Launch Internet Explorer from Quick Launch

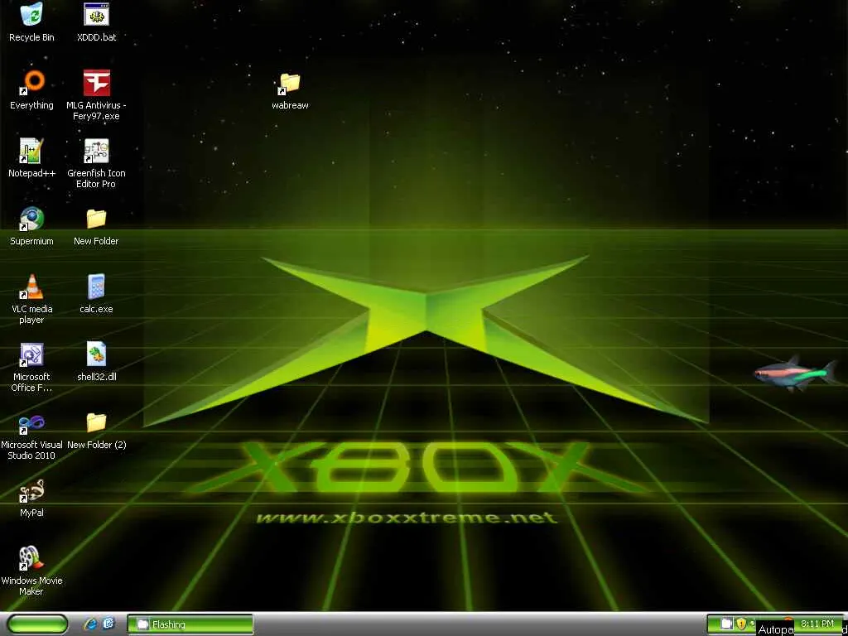coord(90,624)
